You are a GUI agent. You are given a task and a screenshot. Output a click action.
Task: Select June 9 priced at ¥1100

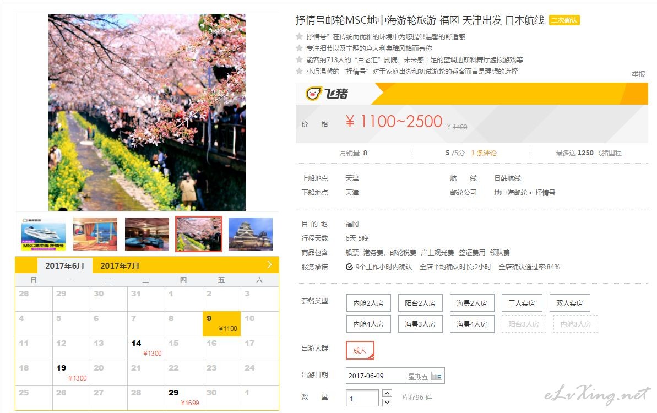click(221, 323)
